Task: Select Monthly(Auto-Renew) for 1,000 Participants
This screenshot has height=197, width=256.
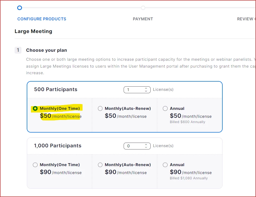Action: pos(100,165)
